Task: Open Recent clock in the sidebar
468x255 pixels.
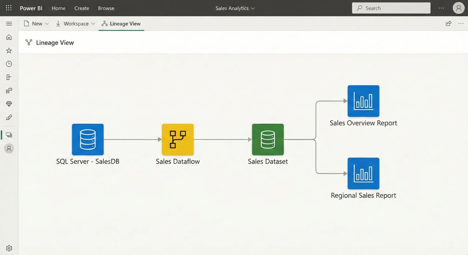Action: click(x=9, y=64)
